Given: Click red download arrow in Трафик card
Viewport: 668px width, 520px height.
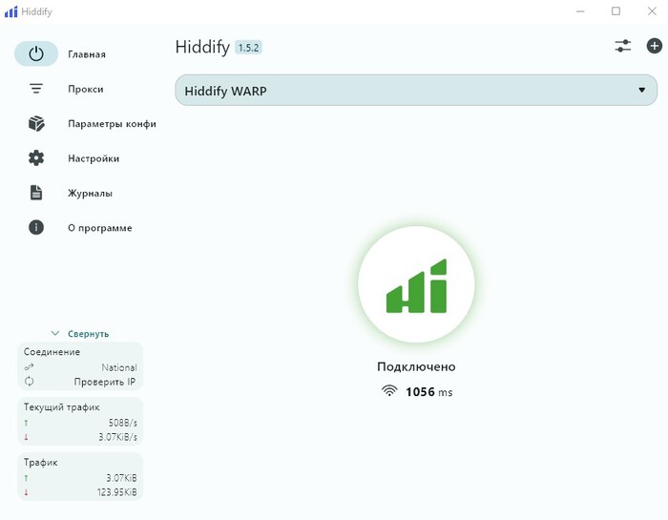Looking at the screenshot, I should (x=27, y=492).
